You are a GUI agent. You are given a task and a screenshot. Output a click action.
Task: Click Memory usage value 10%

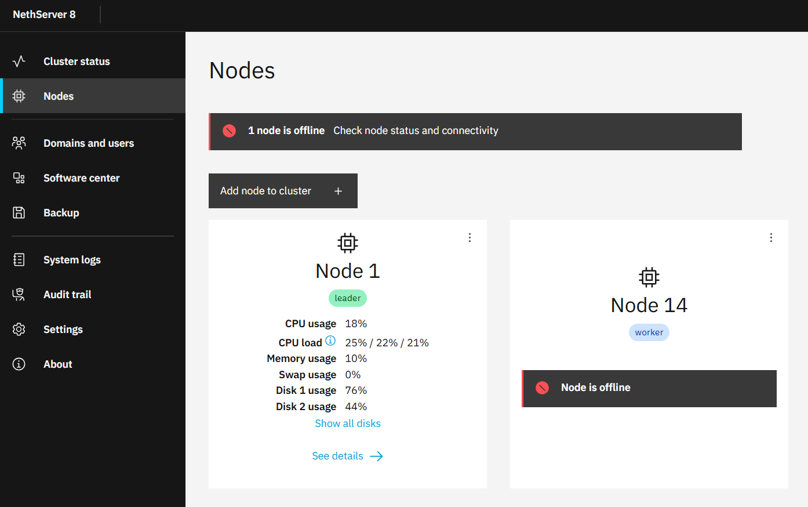click(x=356, y=358)
